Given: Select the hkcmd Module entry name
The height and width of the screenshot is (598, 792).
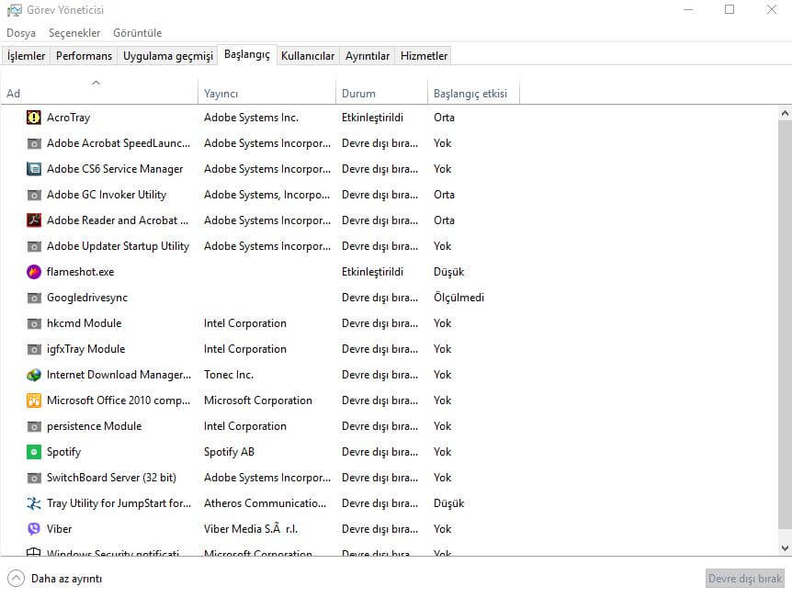Looking at the screenshot, I should (85, 323).
